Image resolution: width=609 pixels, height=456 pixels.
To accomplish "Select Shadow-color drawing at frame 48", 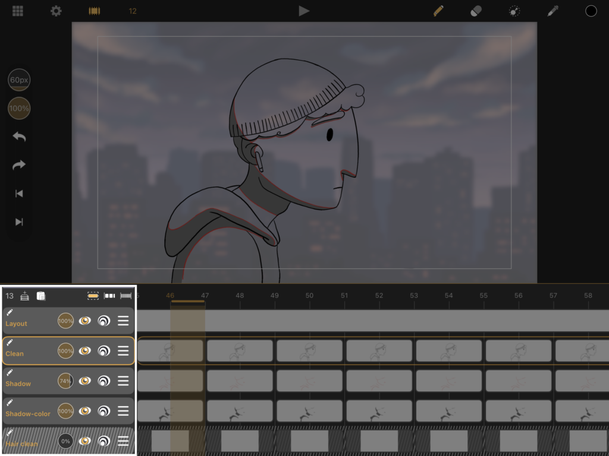I will [x=240, y=411].
